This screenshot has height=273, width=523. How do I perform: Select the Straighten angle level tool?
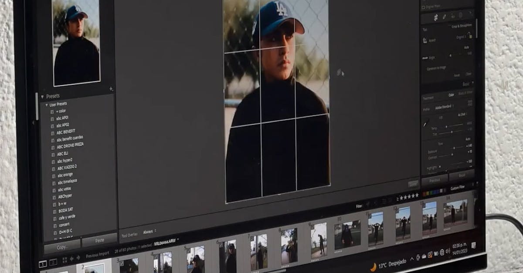pyautogui.click(x=425, y=57)
